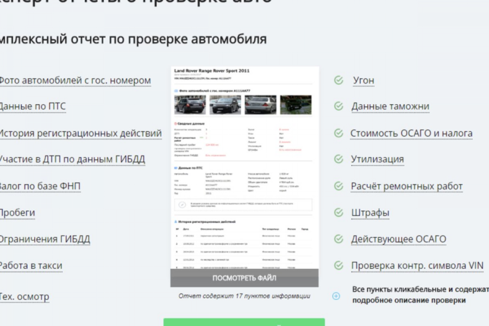Click the checkmark icon beside Данные таможни
Screen dimensions: 489x326
coord(338,106)
